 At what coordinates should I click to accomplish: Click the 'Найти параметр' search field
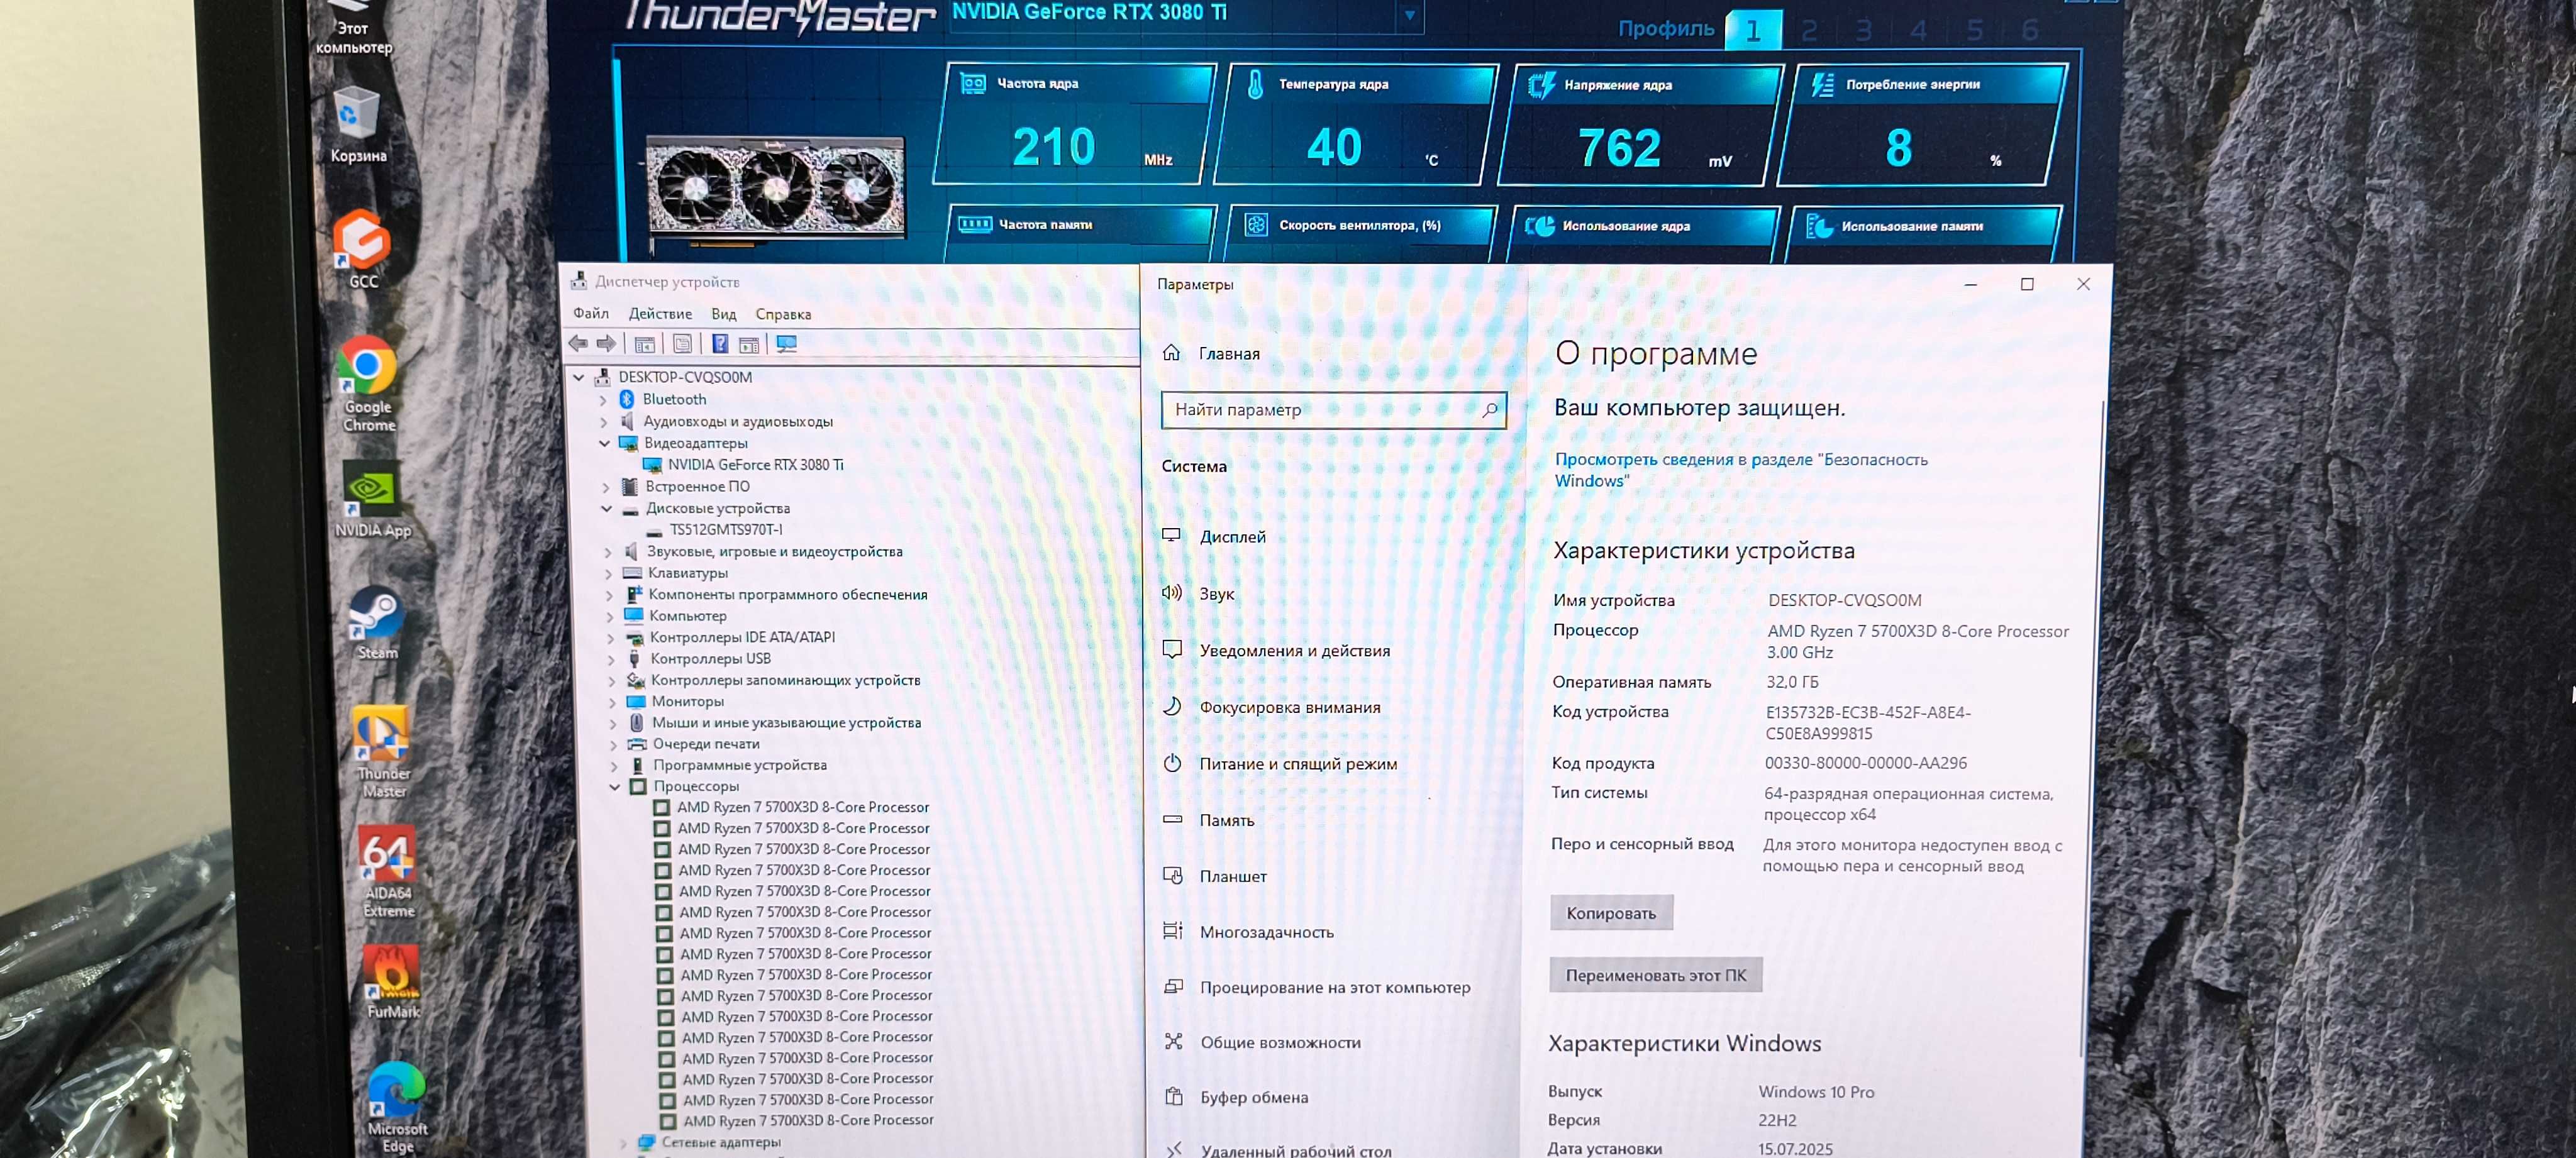[1333, 409]
